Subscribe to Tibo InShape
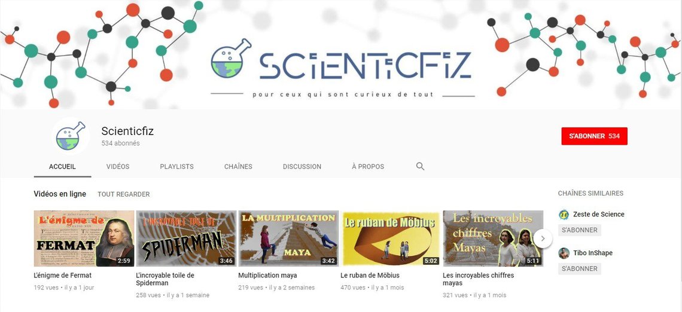The image size is (682, 312). pyautogui.click(x=579, y=268)
